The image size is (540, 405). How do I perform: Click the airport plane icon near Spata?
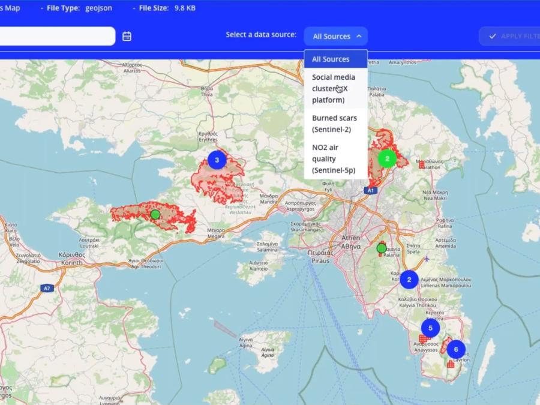pos(427,259)
